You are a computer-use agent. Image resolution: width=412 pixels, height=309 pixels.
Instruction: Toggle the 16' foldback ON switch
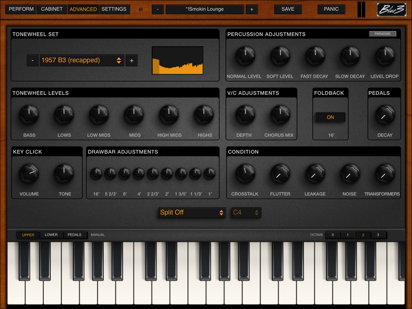click(x=330, y=117)
